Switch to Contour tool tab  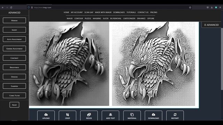pos(78,18)
